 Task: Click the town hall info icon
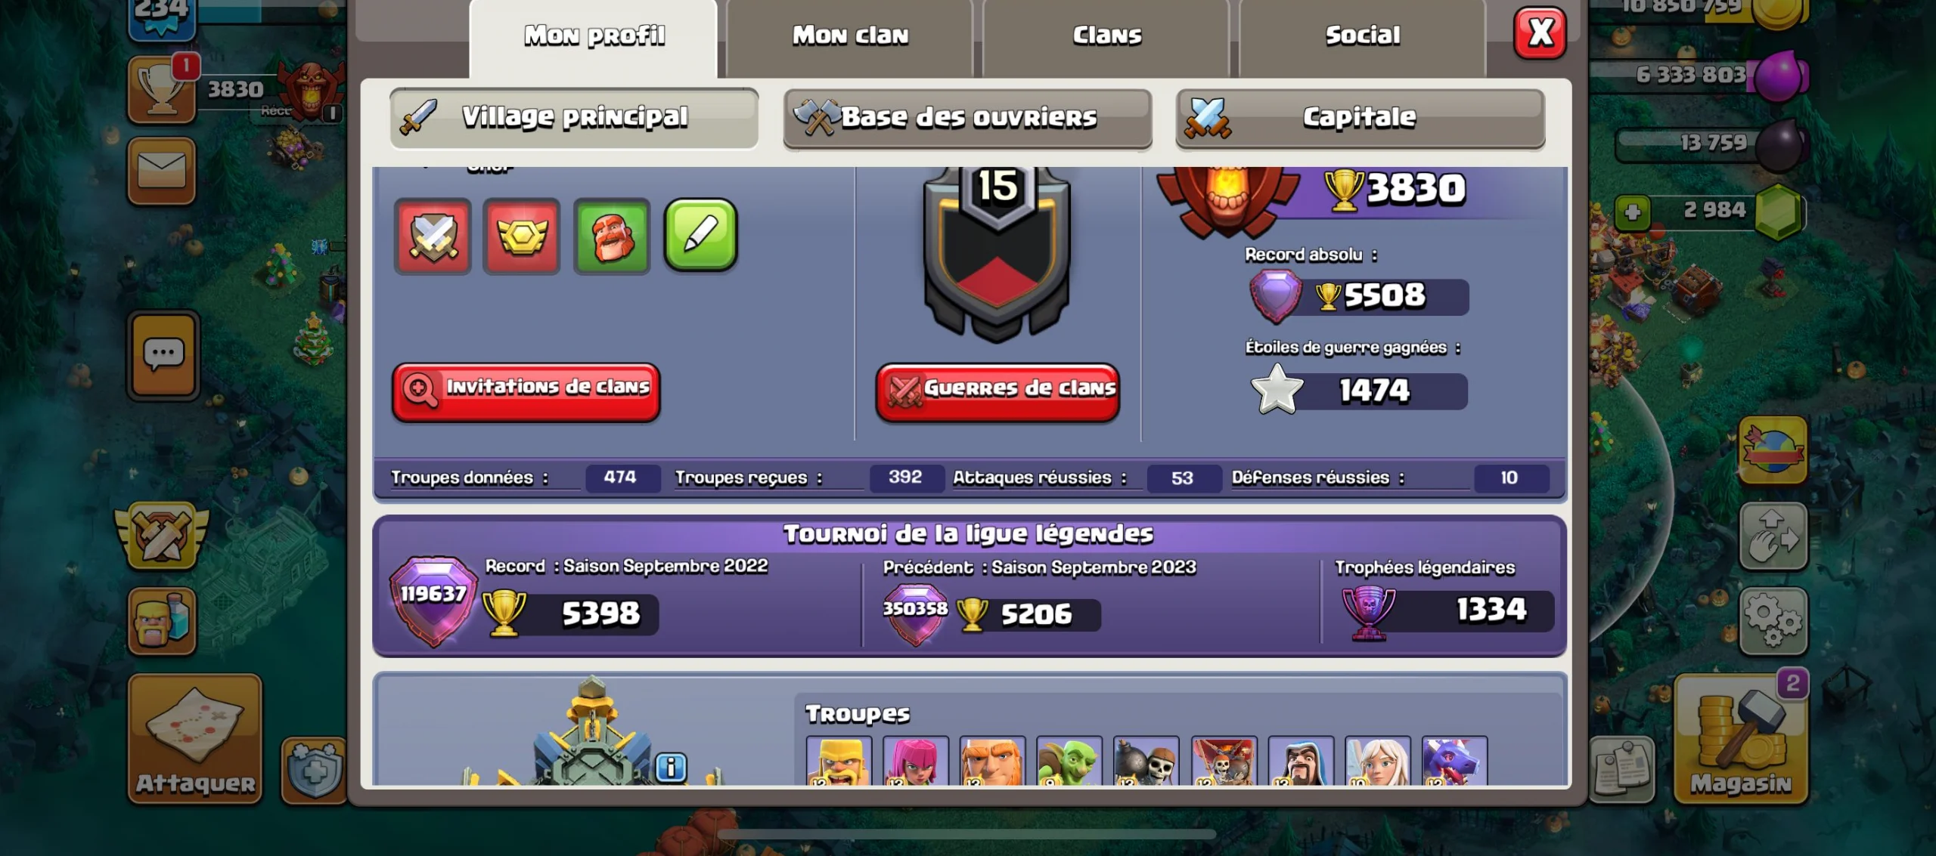(x=671, y=767)
